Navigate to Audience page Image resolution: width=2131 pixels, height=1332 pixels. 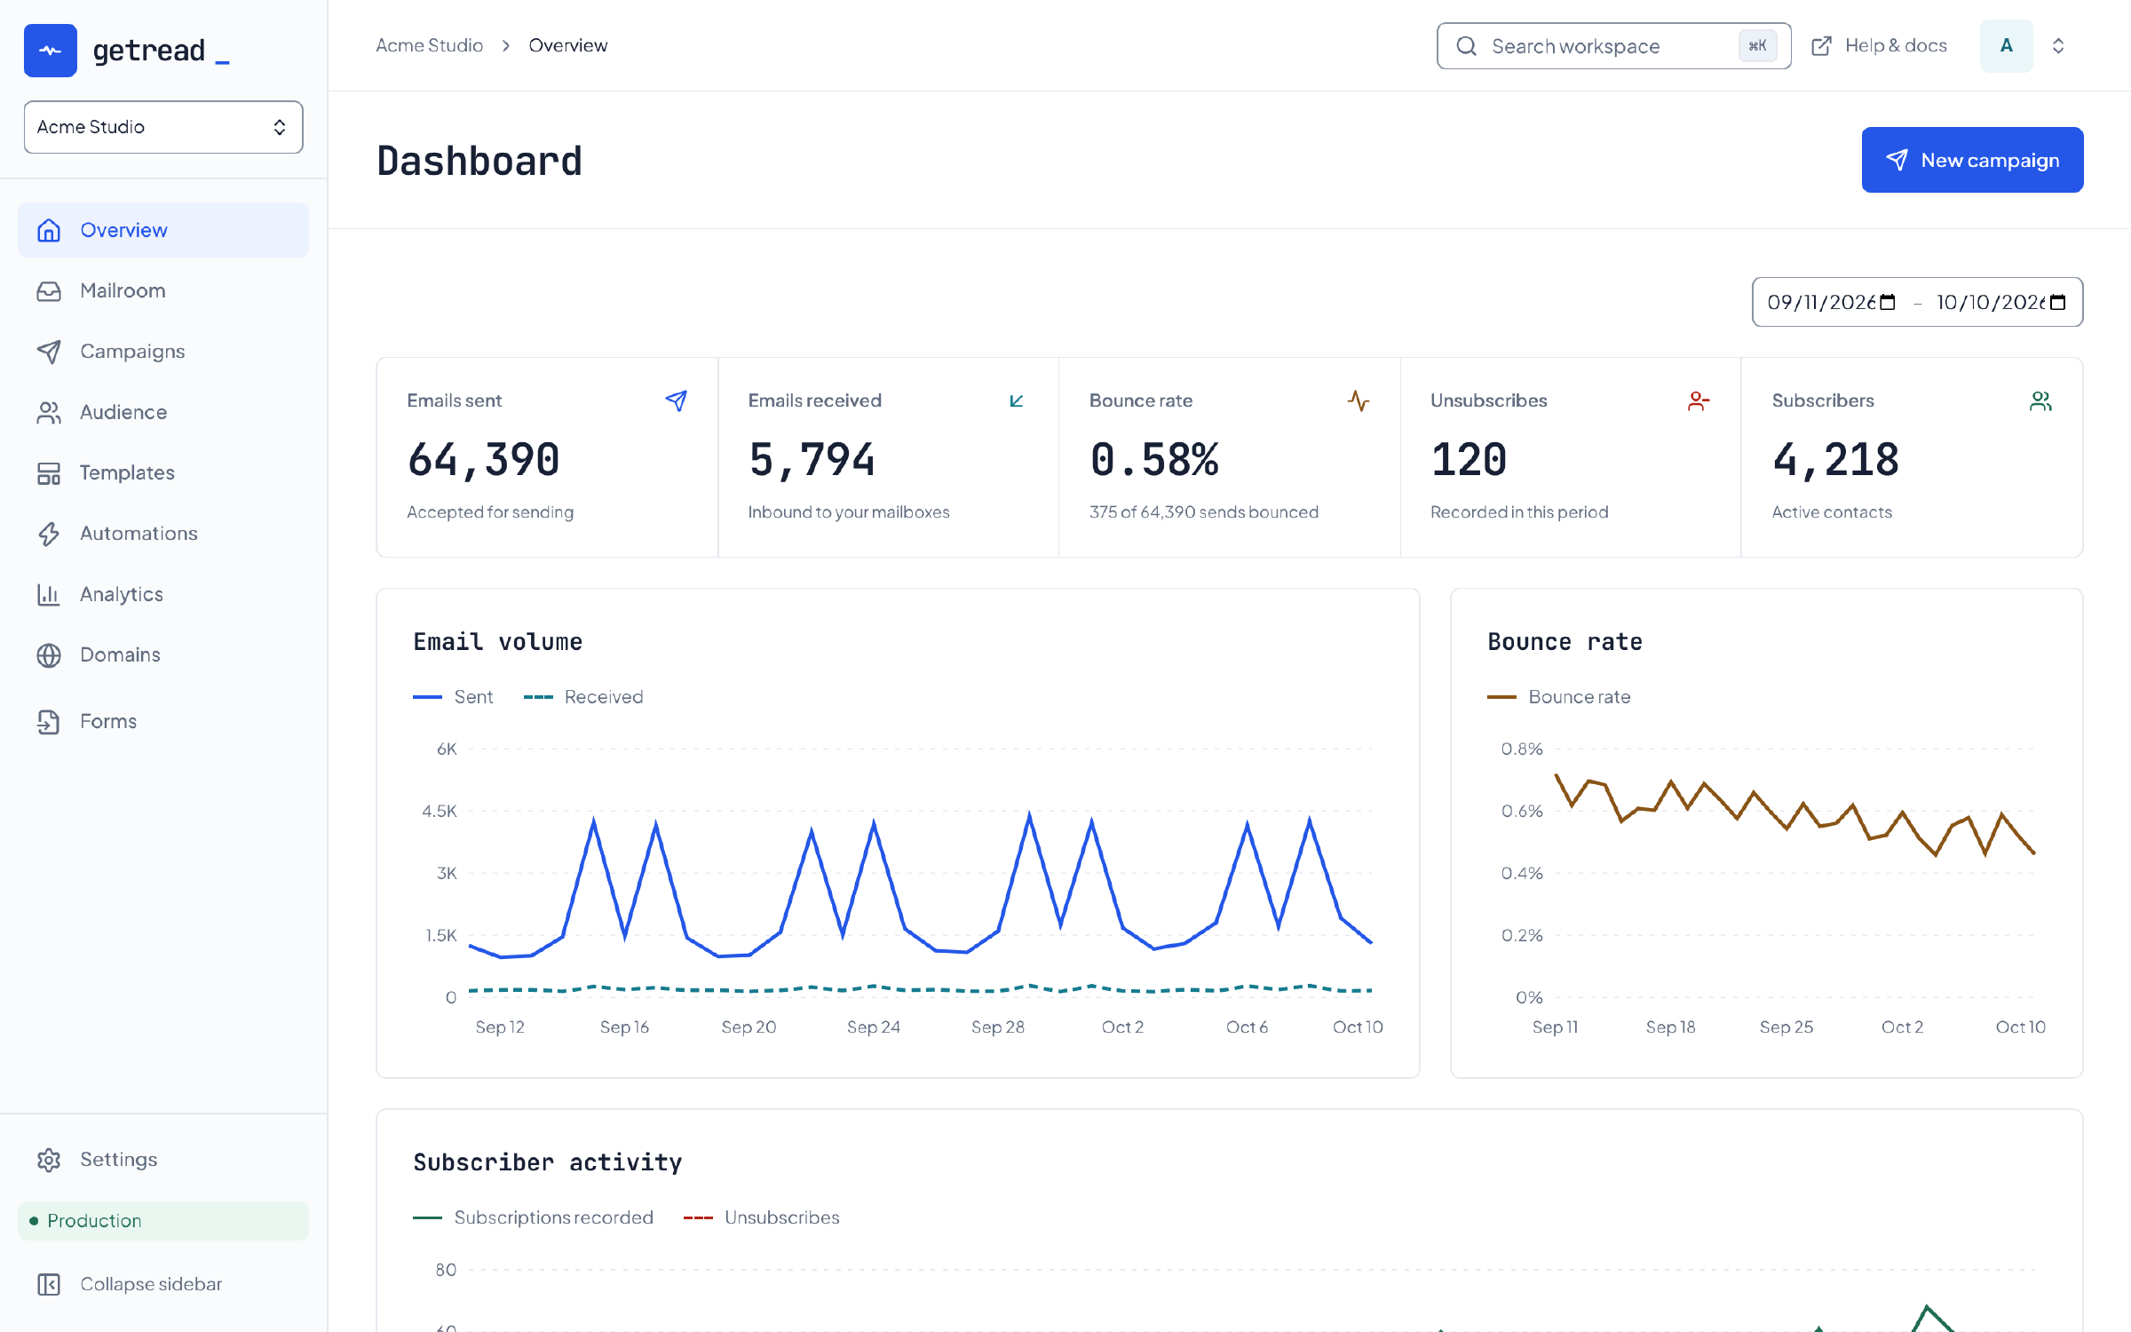[x=163, y=412]
